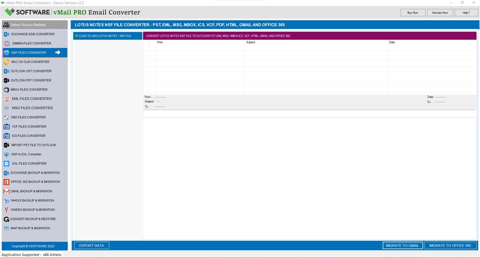The image size is (480, 258).
Task: Click the Office 365 Backup & Migration icon
Action: click(6, 182)
